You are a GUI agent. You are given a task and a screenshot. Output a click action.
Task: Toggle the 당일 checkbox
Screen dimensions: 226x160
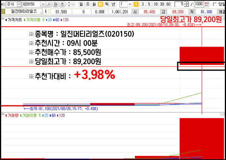click(215, 4)
